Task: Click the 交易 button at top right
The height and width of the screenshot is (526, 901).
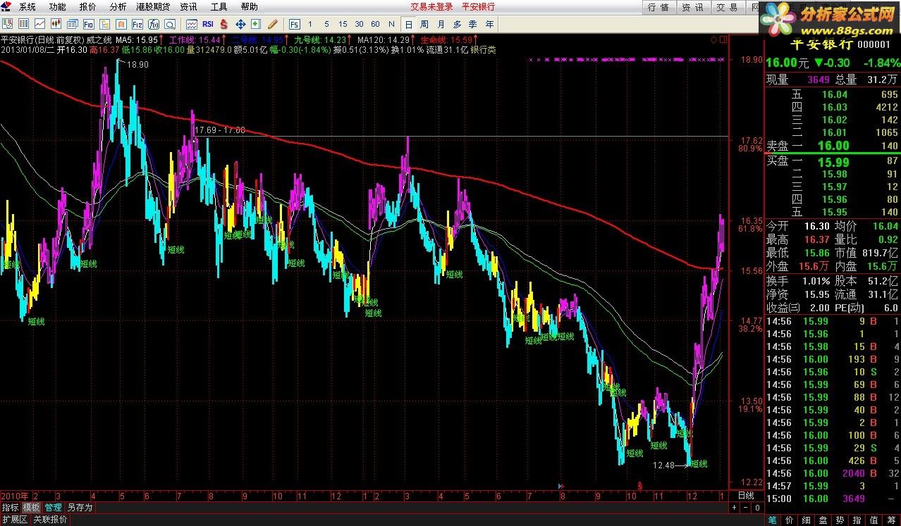Action: 727,7
